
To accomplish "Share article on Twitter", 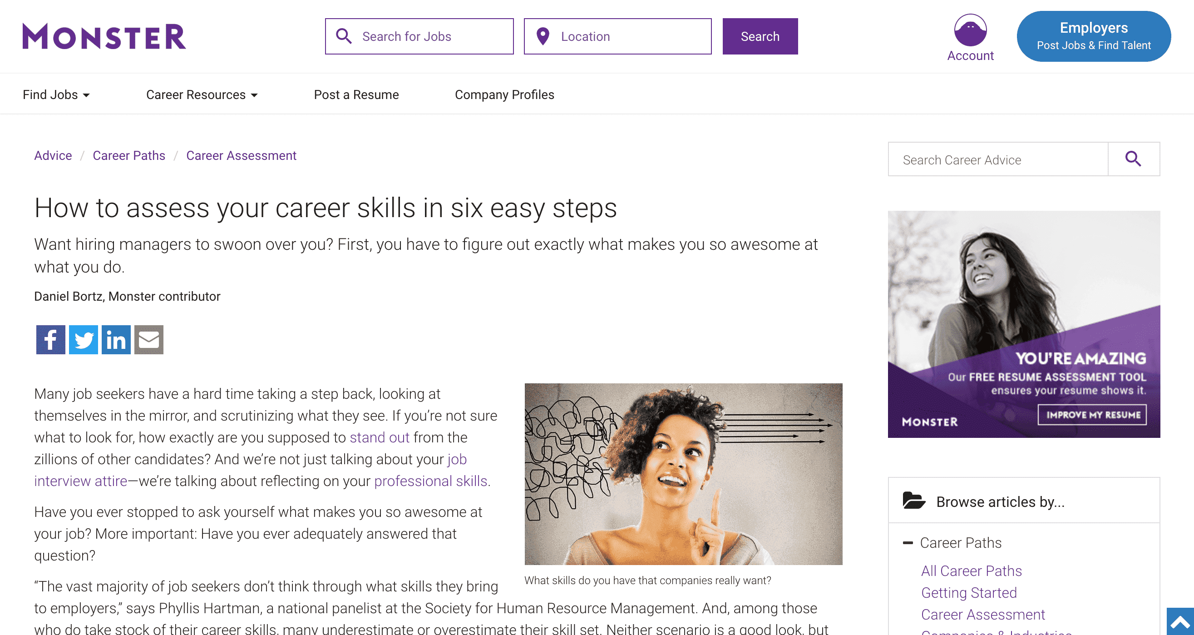I will click(x=84, y=340).
